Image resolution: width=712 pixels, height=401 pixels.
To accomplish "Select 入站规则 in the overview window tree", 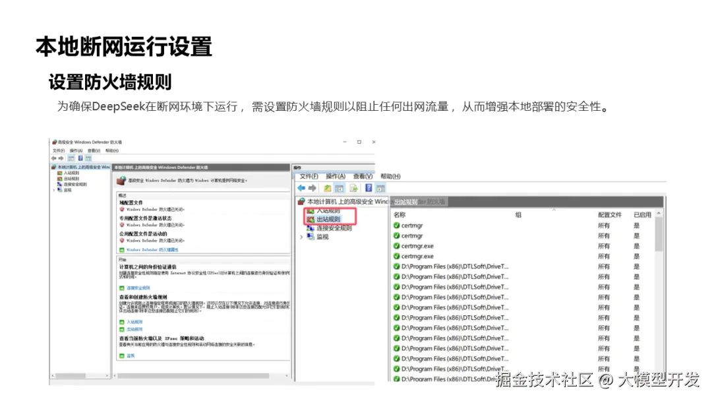I will click(x=68, y=173).
